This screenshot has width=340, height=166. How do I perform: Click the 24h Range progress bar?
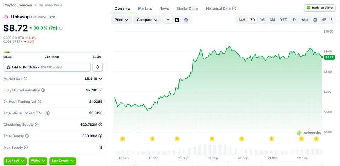pyautogui.click(x=52, y=52)
